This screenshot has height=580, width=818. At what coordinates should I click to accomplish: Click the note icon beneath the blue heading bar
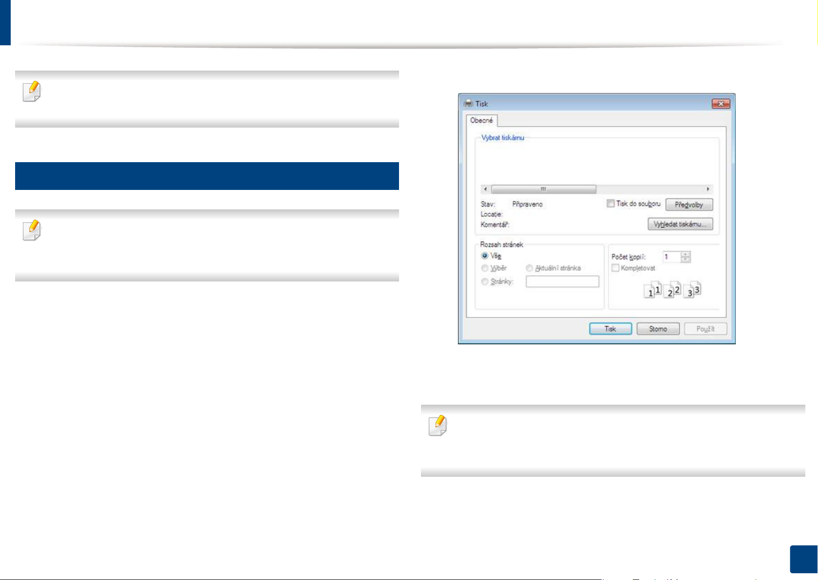(32, 231)
